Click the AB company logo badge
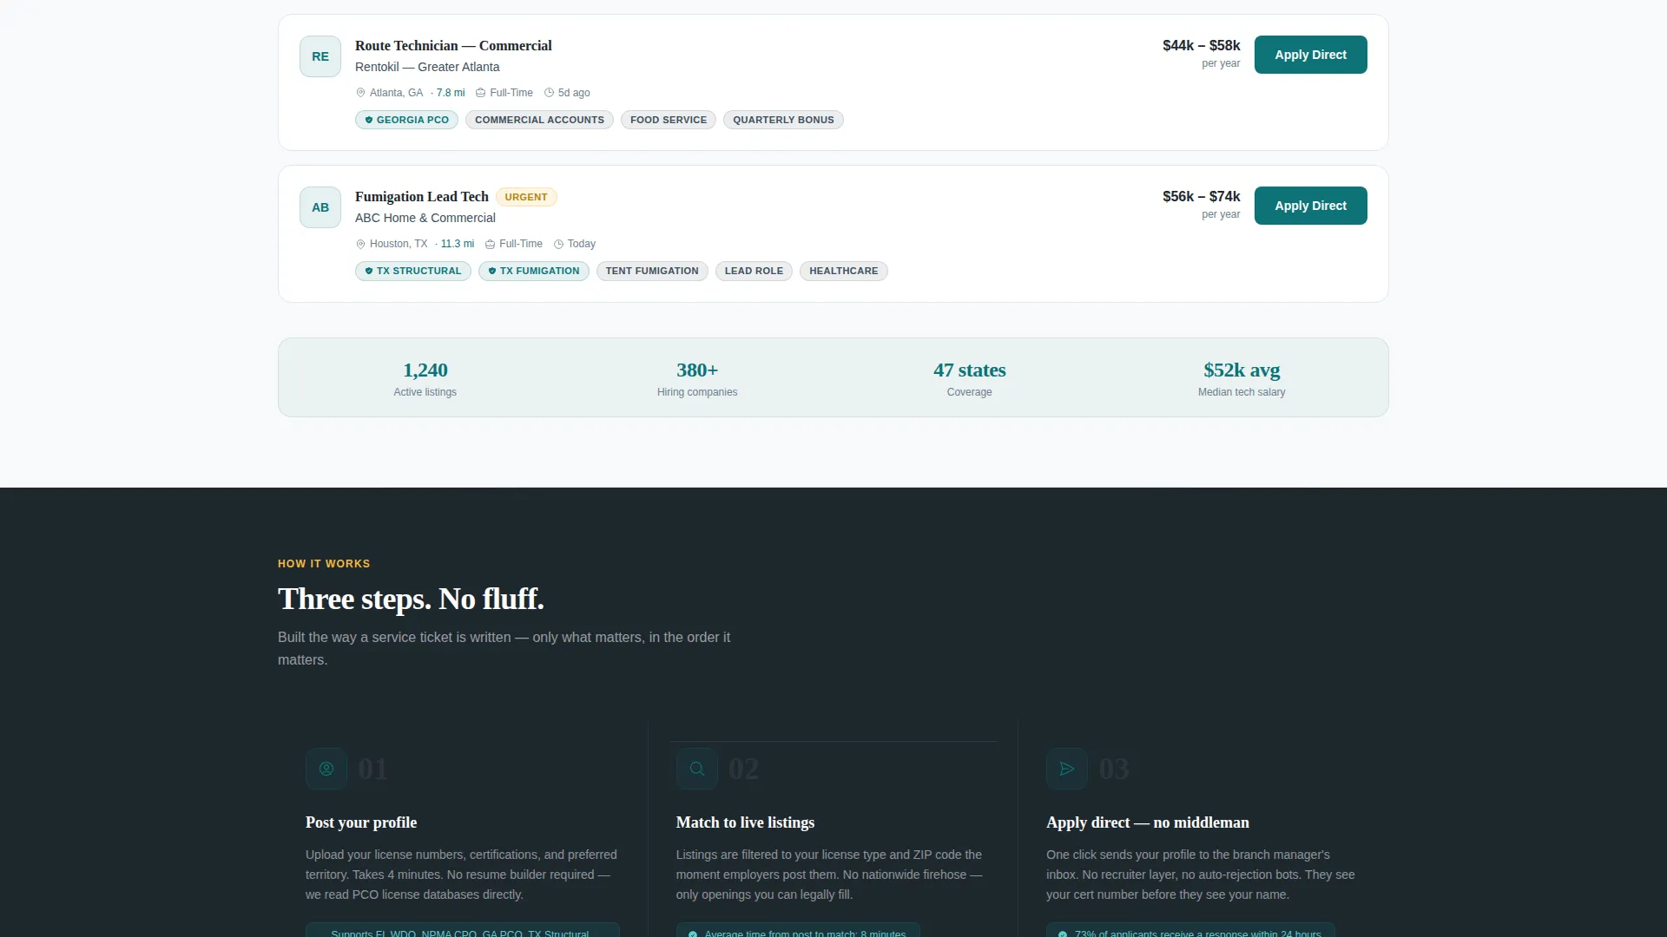This screenshot has height=937, width=1667. [x=320, y=207]
